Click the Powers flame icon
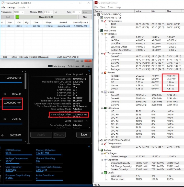This screenshot has width=184, height=187. coord(105,73)
